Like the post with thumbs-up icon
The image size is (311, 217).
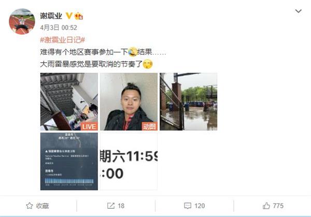tap(266, 206)
